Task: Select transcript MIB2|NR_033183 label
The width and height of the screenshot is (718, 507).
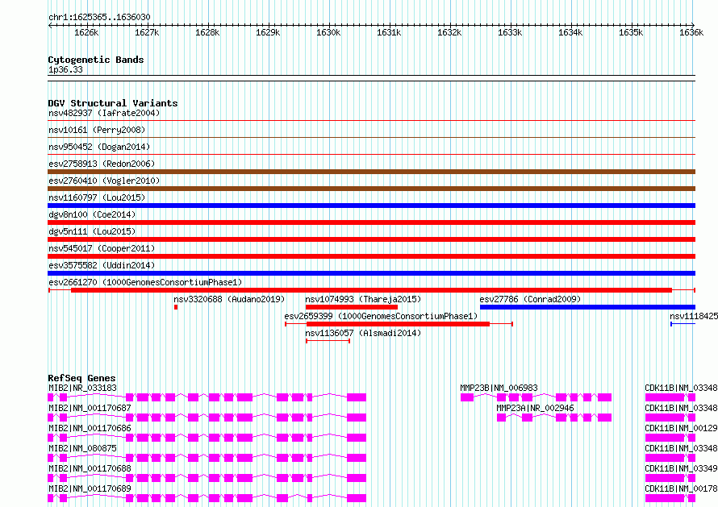Action: [x=82, y=388]
